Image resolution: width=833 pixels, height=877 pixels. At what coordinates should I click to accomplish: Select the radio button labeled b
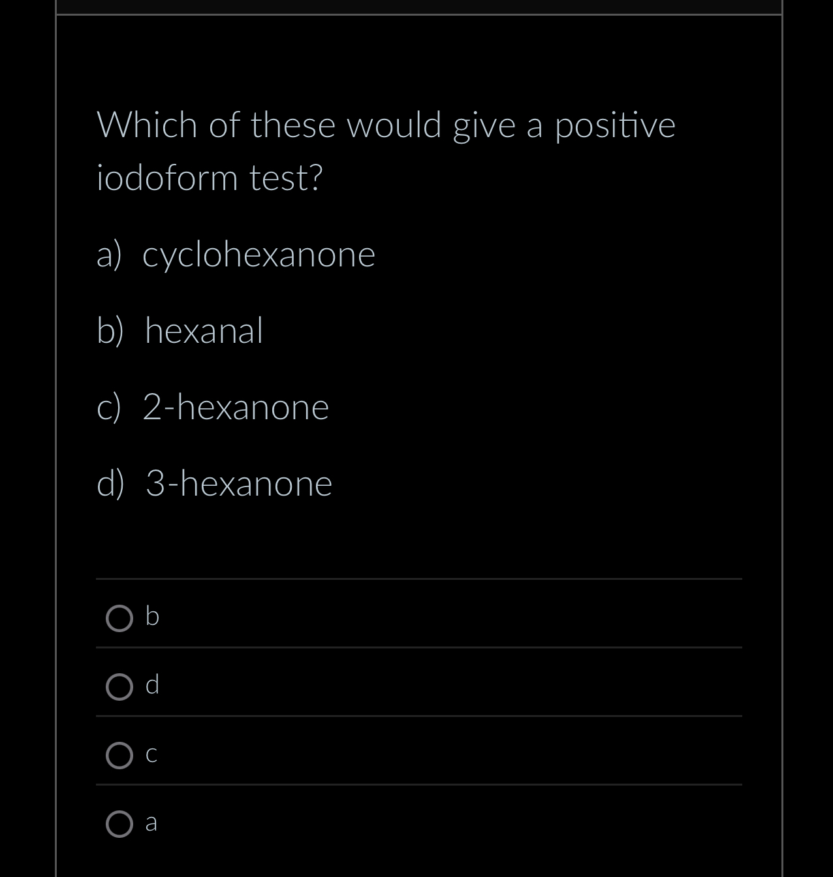pyautogui.click(x=119, y=617)
